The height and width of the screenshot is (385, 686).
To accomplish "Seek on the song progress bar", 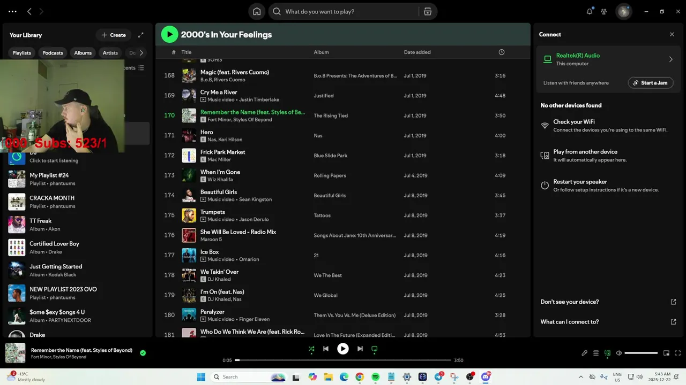I will 343,360.
